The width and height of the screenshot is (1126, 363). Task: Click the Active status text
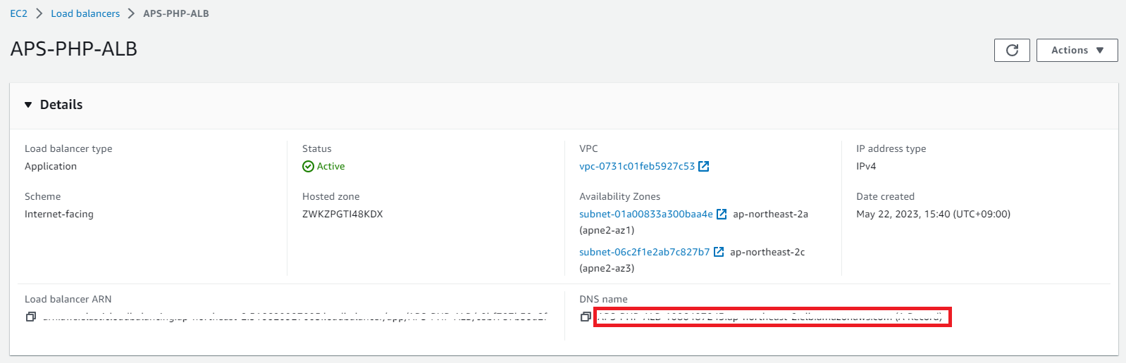click(x=330, y=166)
